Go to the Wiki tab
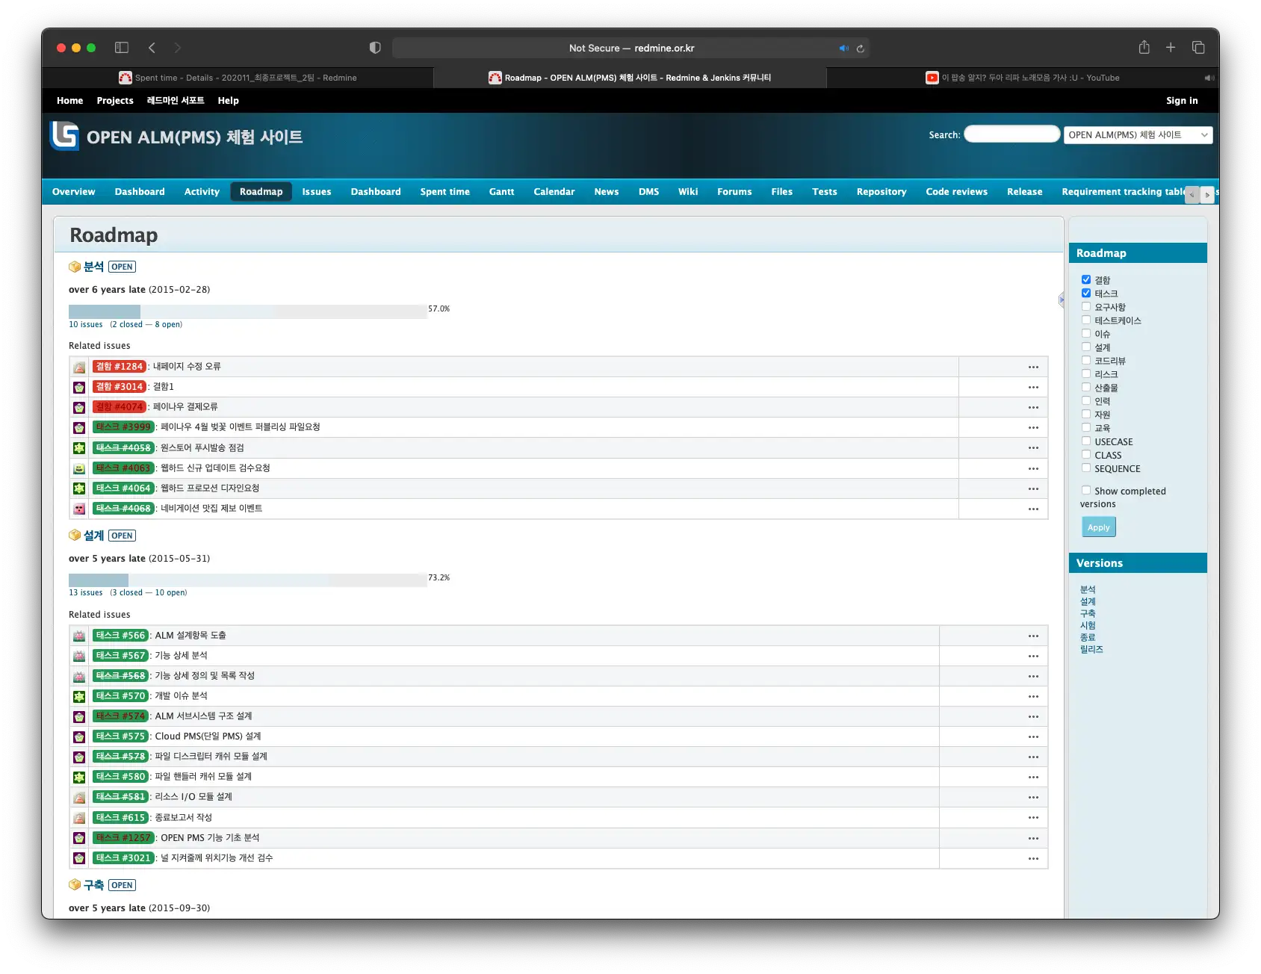 coord(688,192)
